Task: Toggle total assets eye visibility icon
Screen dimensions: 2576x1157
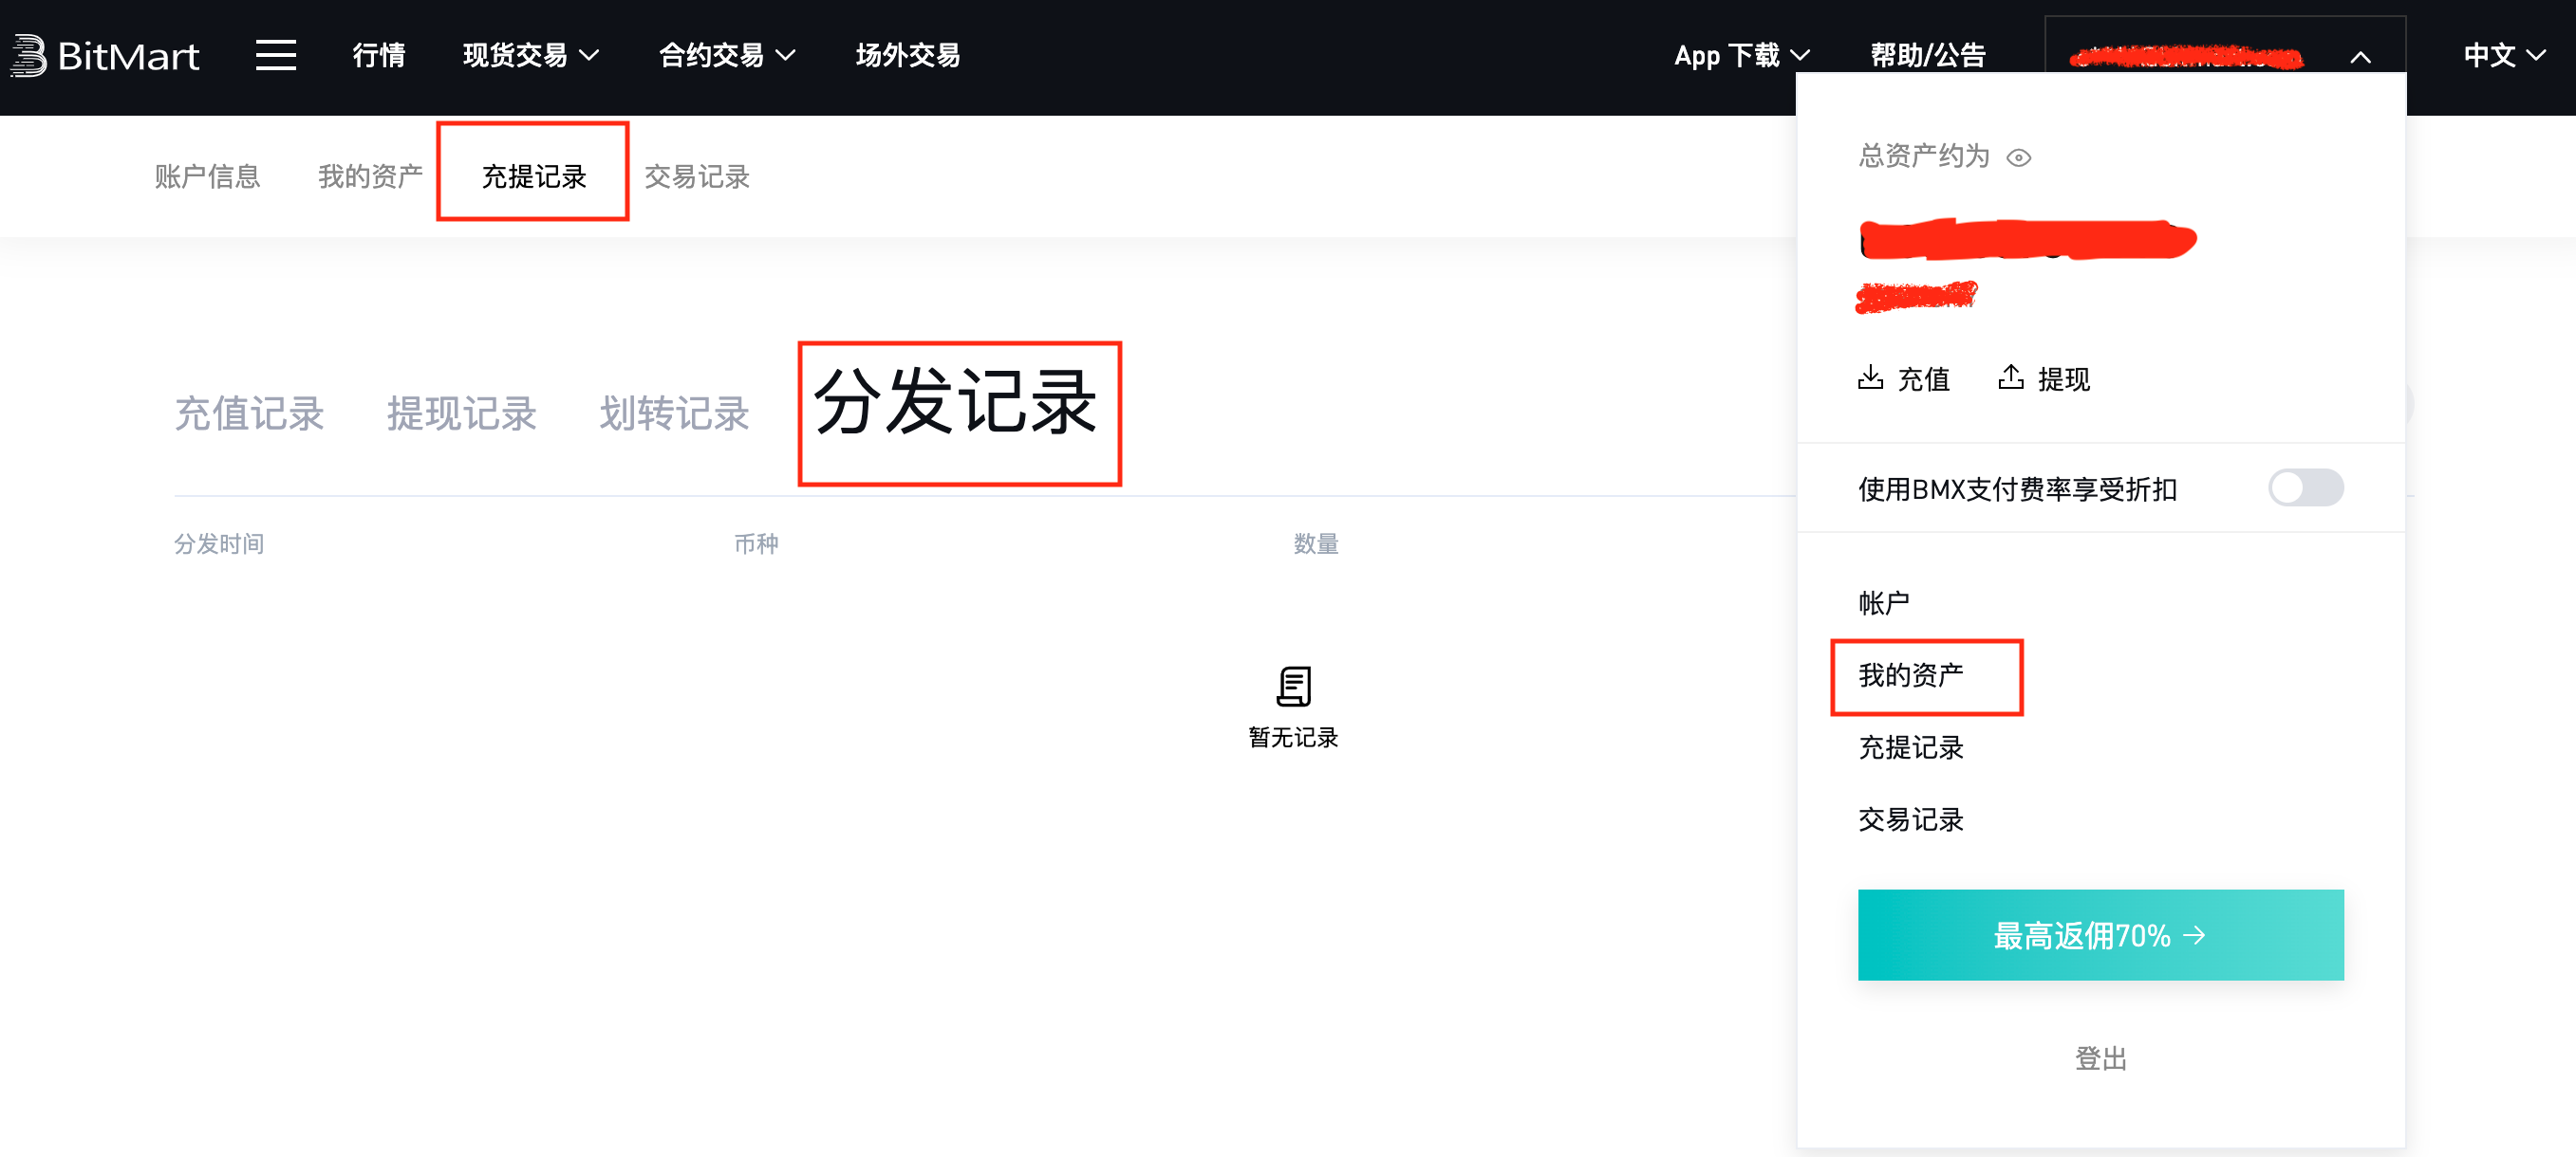Action: click(x=2019, y=157)
